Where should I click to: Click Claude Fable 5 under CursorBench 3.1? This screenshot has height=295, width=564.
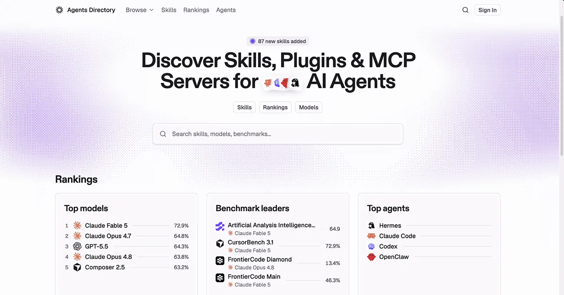click(252, 250)
